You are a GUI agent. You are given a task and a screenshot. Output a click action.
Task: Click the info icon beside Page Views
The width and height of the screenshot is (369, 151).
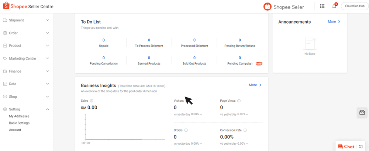pos(239,101)
